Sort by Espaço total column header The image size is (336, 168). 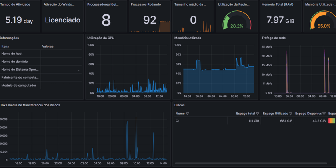click(246, 114)
